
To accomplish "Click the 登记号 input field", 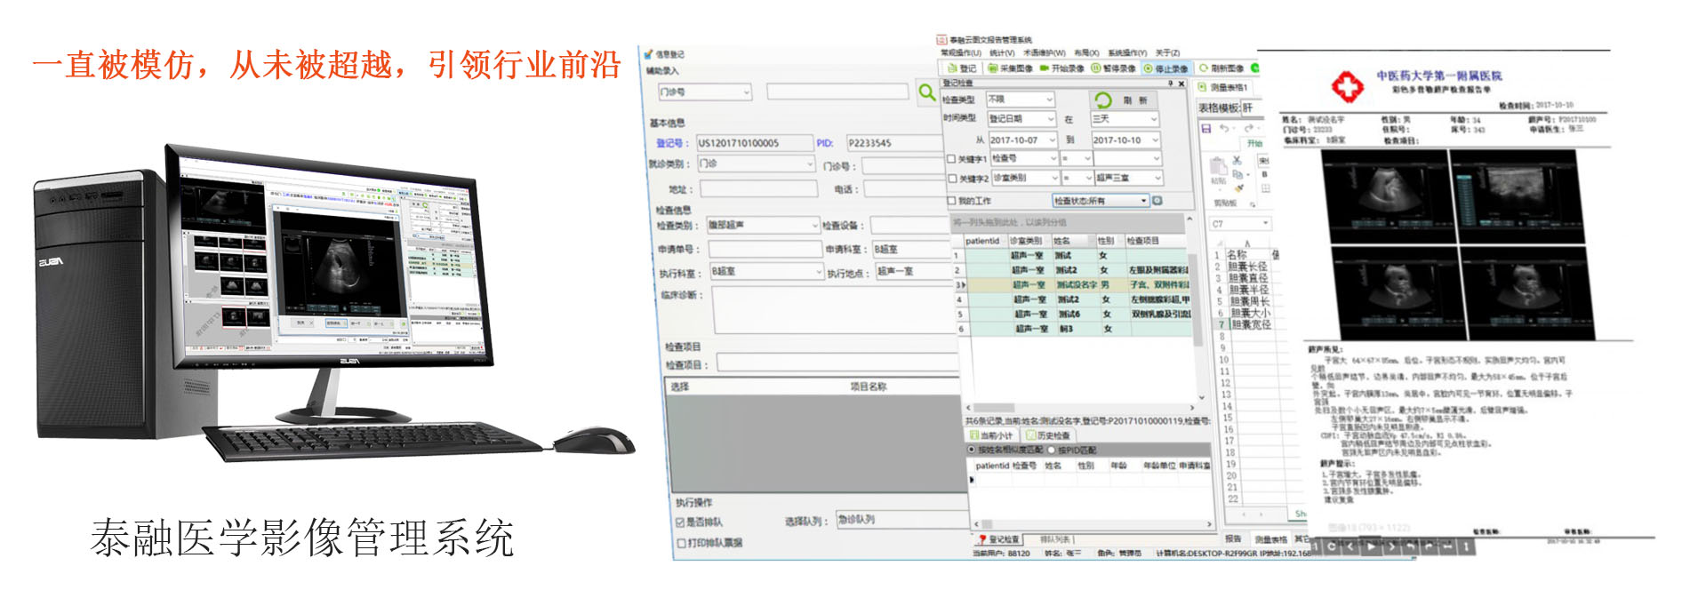I will tap(753, 143).
